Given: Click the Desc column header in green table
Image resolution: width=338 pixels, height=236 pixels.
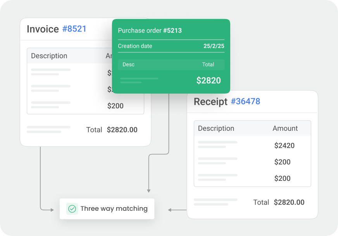Looking at the screenshot, I should click(128, 64).
